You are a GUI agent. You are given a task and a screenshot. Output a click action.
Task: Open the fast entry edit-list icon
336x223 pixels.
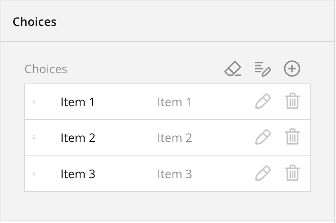click(x=263, y=69)
